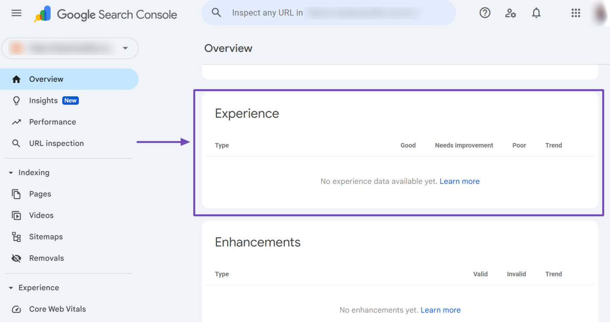Open the hamburger main menu
Screen dimensions: 610x322
(17, 13)
